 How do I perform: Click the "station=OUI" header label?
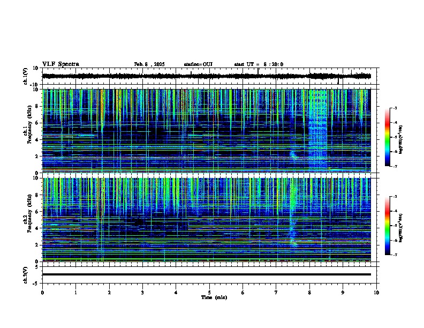point(198,64)
